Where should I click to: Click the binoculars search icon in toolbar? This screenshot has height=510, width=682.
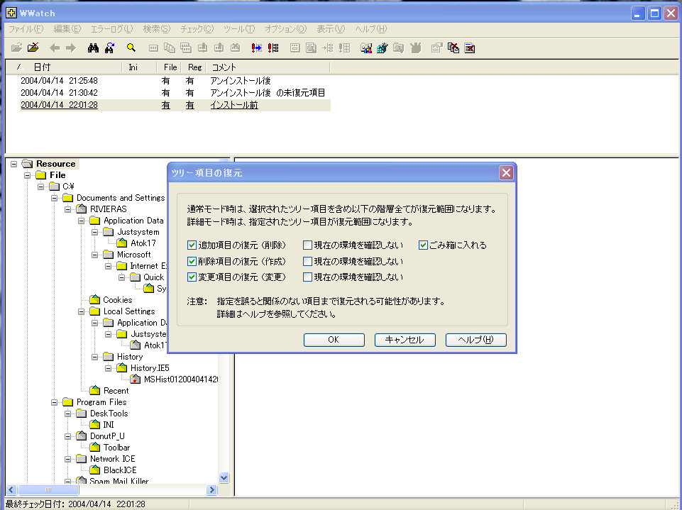click(92, 48)
